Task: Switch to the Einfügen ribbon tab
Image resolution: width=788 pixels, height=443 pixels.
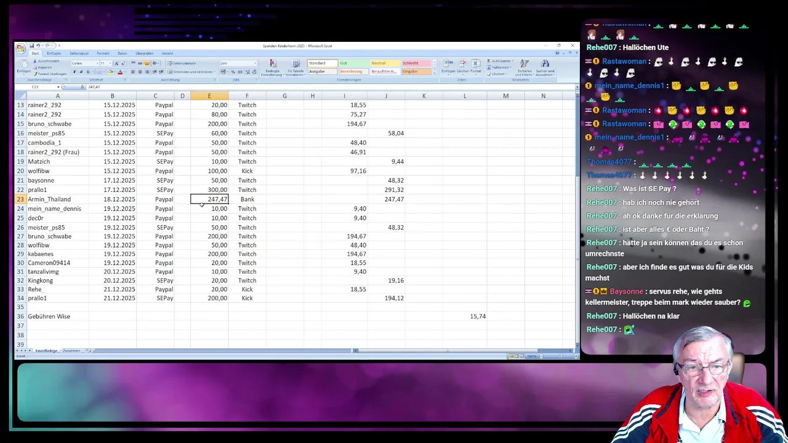Action: click(x=54, y=54)
